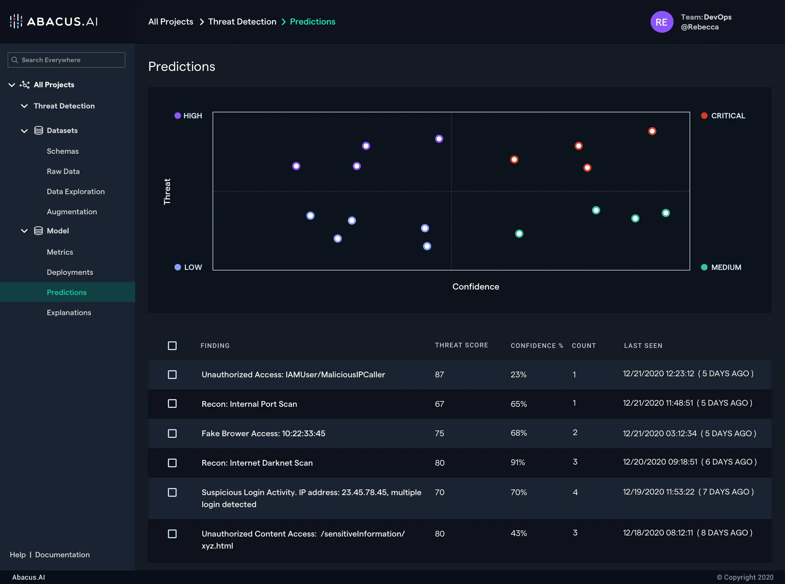Screen dimensions: 785x584
Task: Click the CRITICAL legend red dot
Action: tap(704, 116)
